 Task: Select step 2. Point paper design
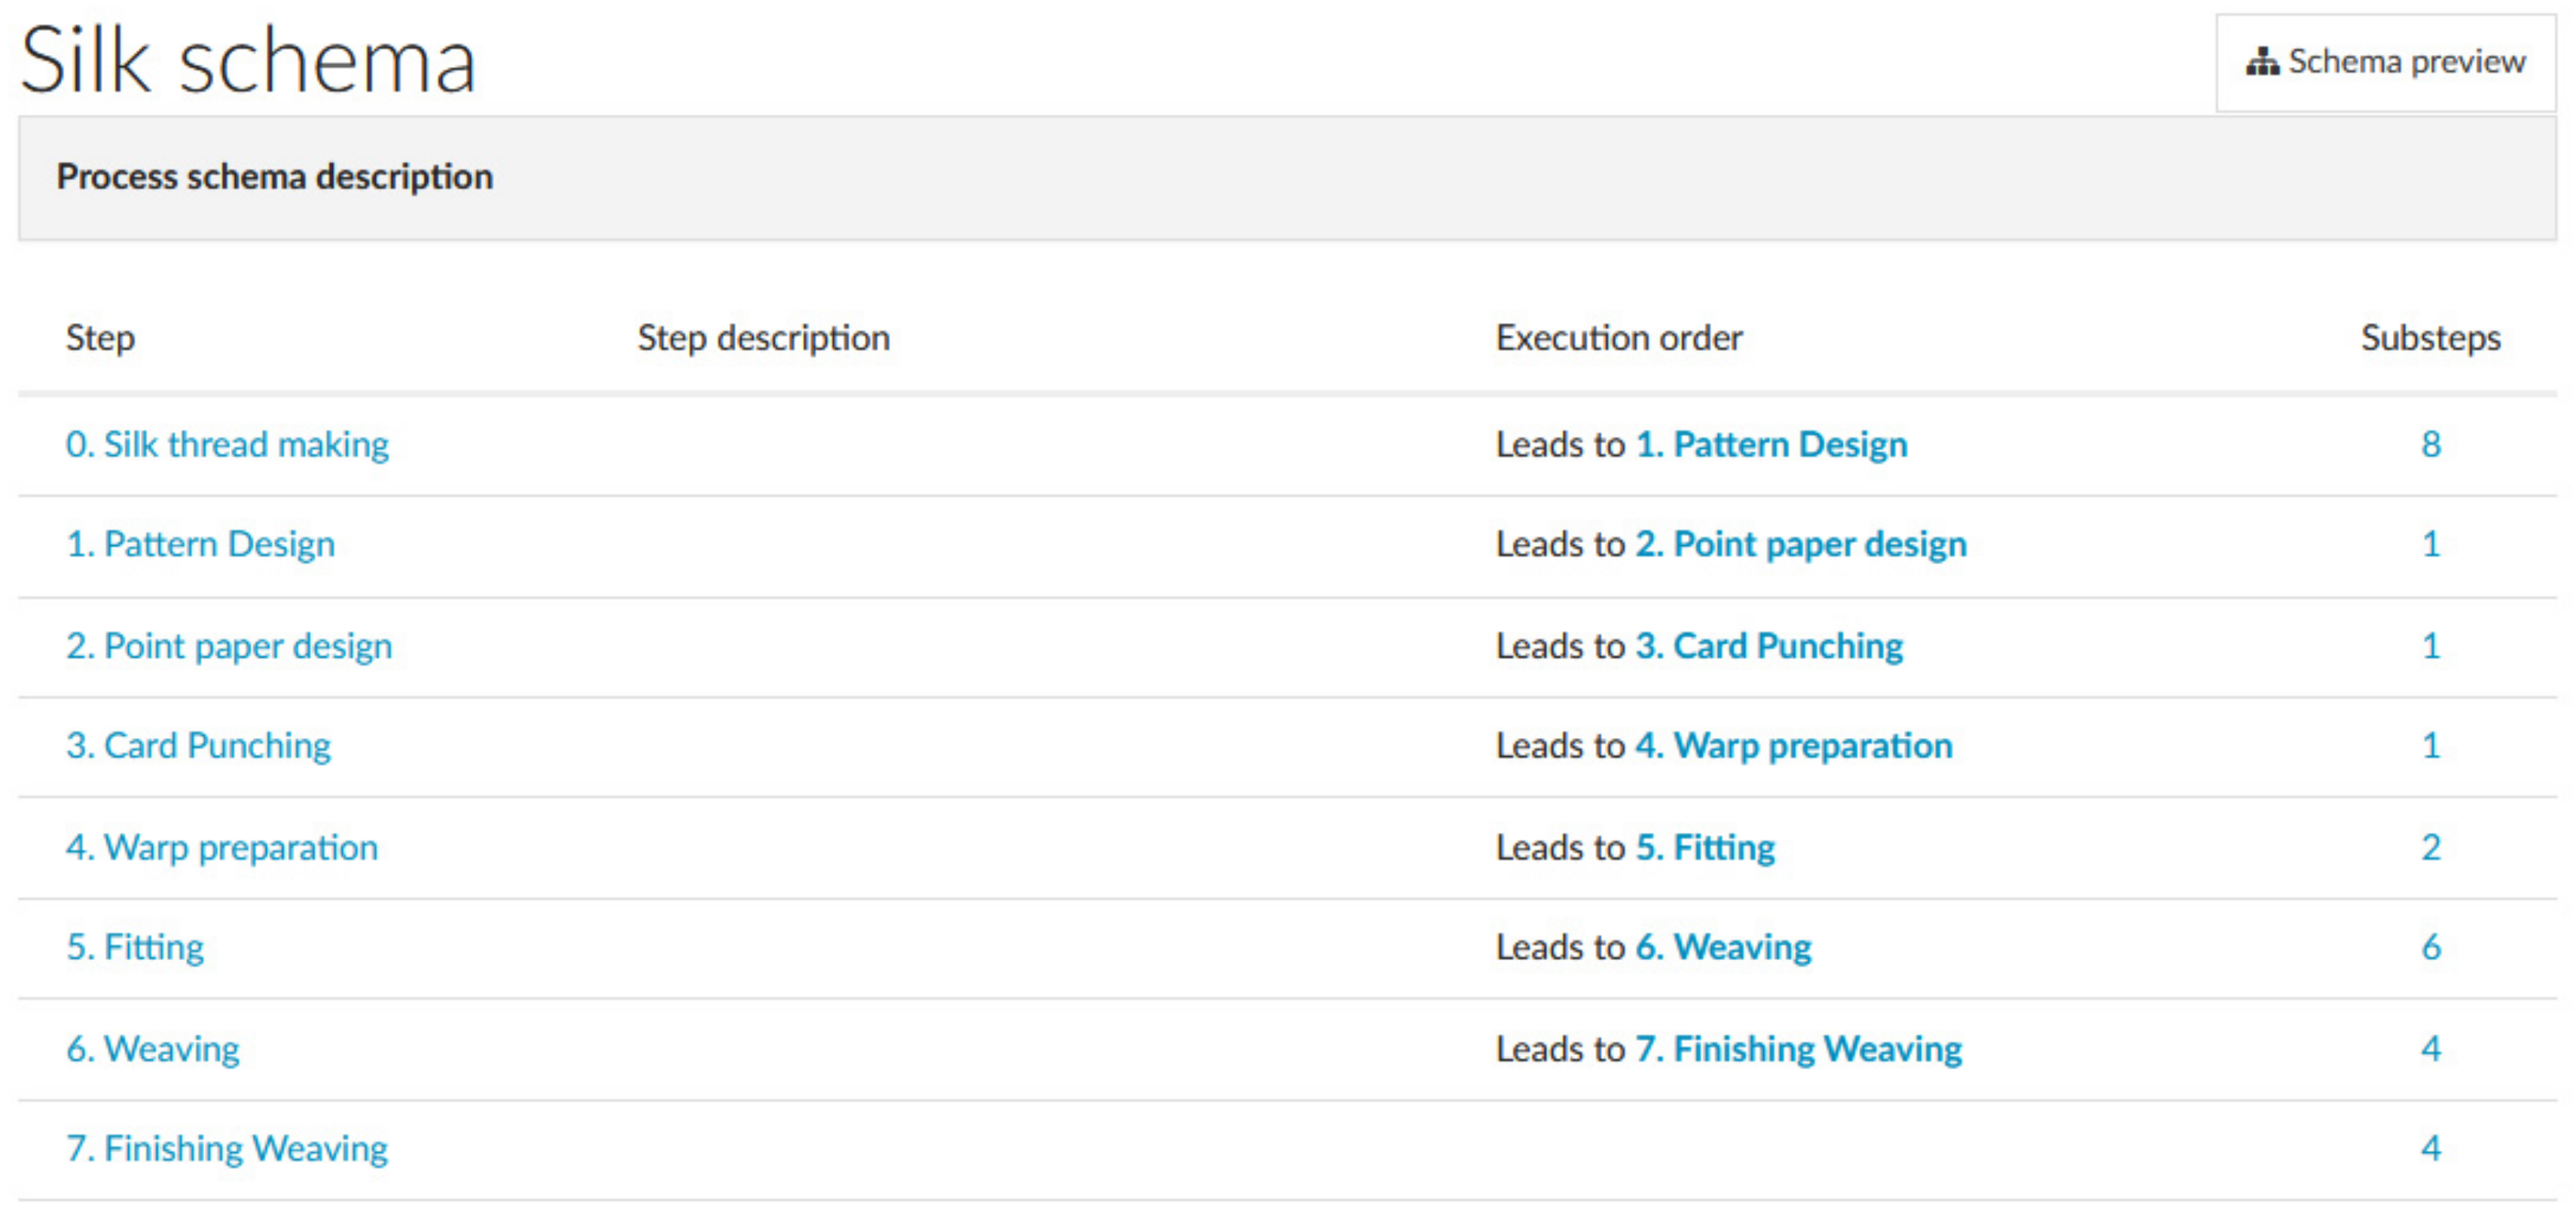tap(229, 646)
